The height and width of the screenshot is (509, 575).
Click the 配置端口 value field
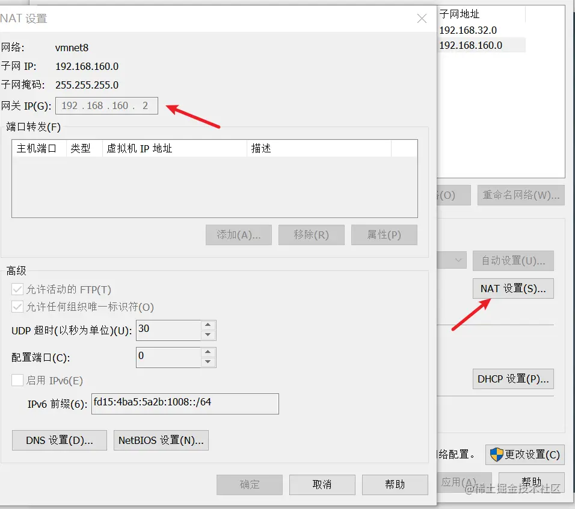pos(168,357)
